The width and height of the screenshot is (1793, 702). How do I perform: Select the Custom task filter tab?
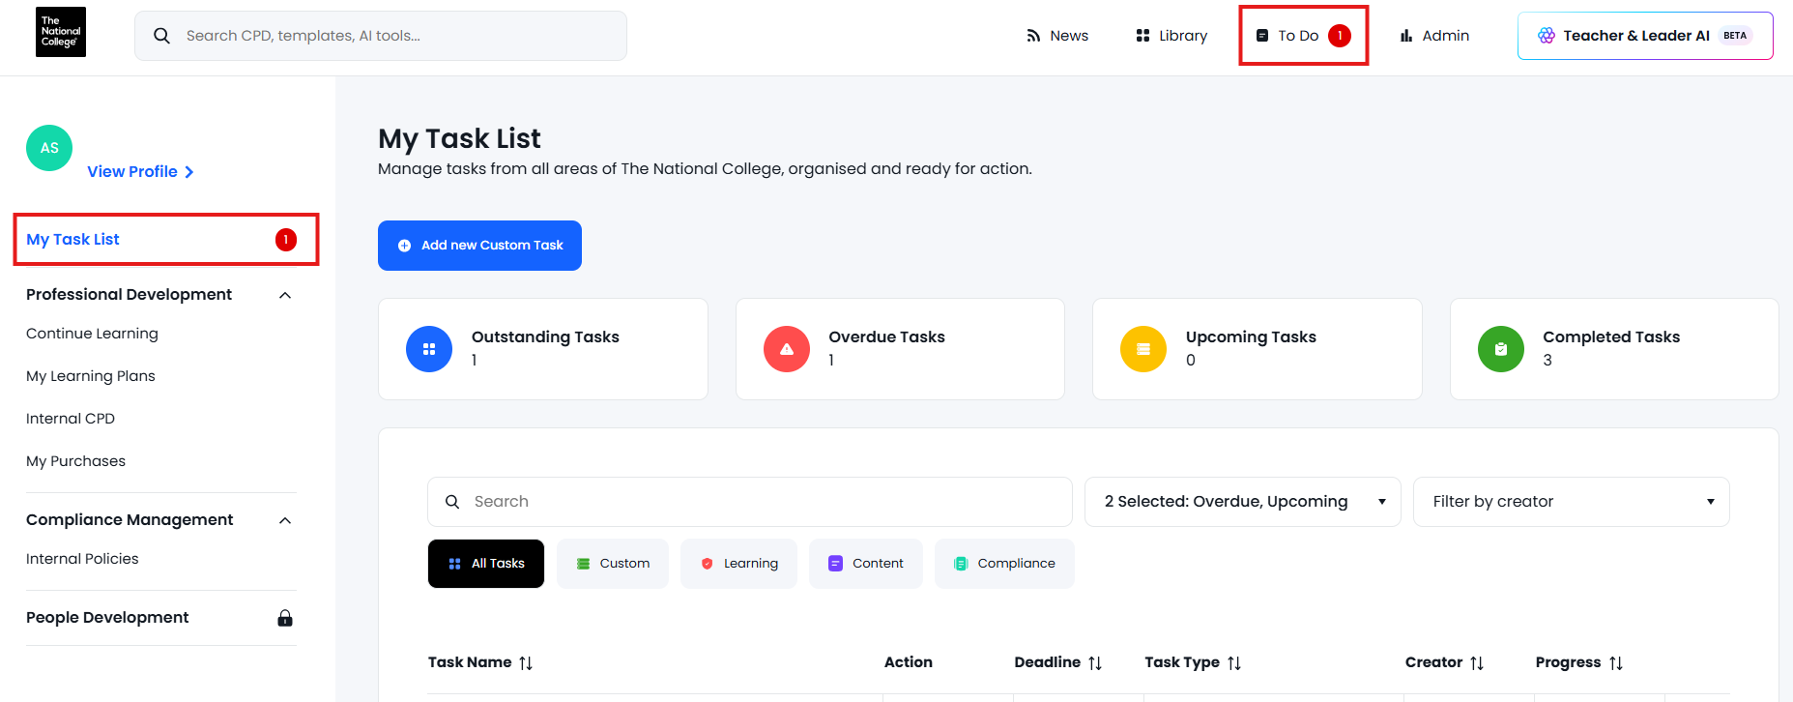[613, 564]
